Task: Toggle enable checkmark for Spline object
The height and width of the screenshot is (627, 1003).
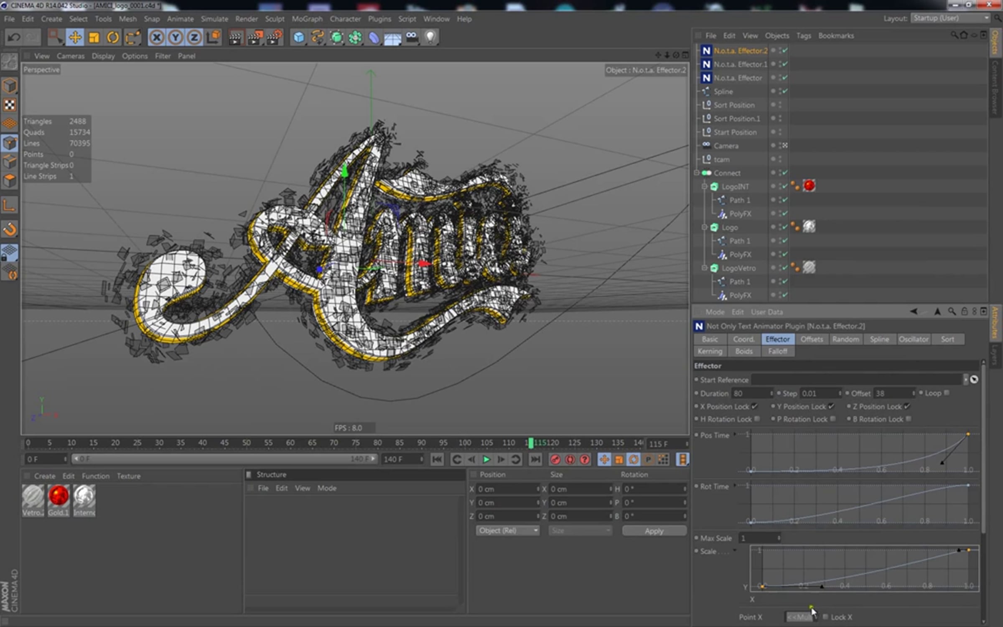Action: pyautogui.click(x=785, y=91)
